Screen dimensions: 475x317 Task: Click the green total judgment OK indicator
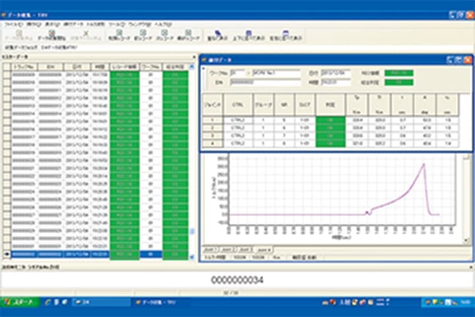pyautogui.click(x=398, y=82)
